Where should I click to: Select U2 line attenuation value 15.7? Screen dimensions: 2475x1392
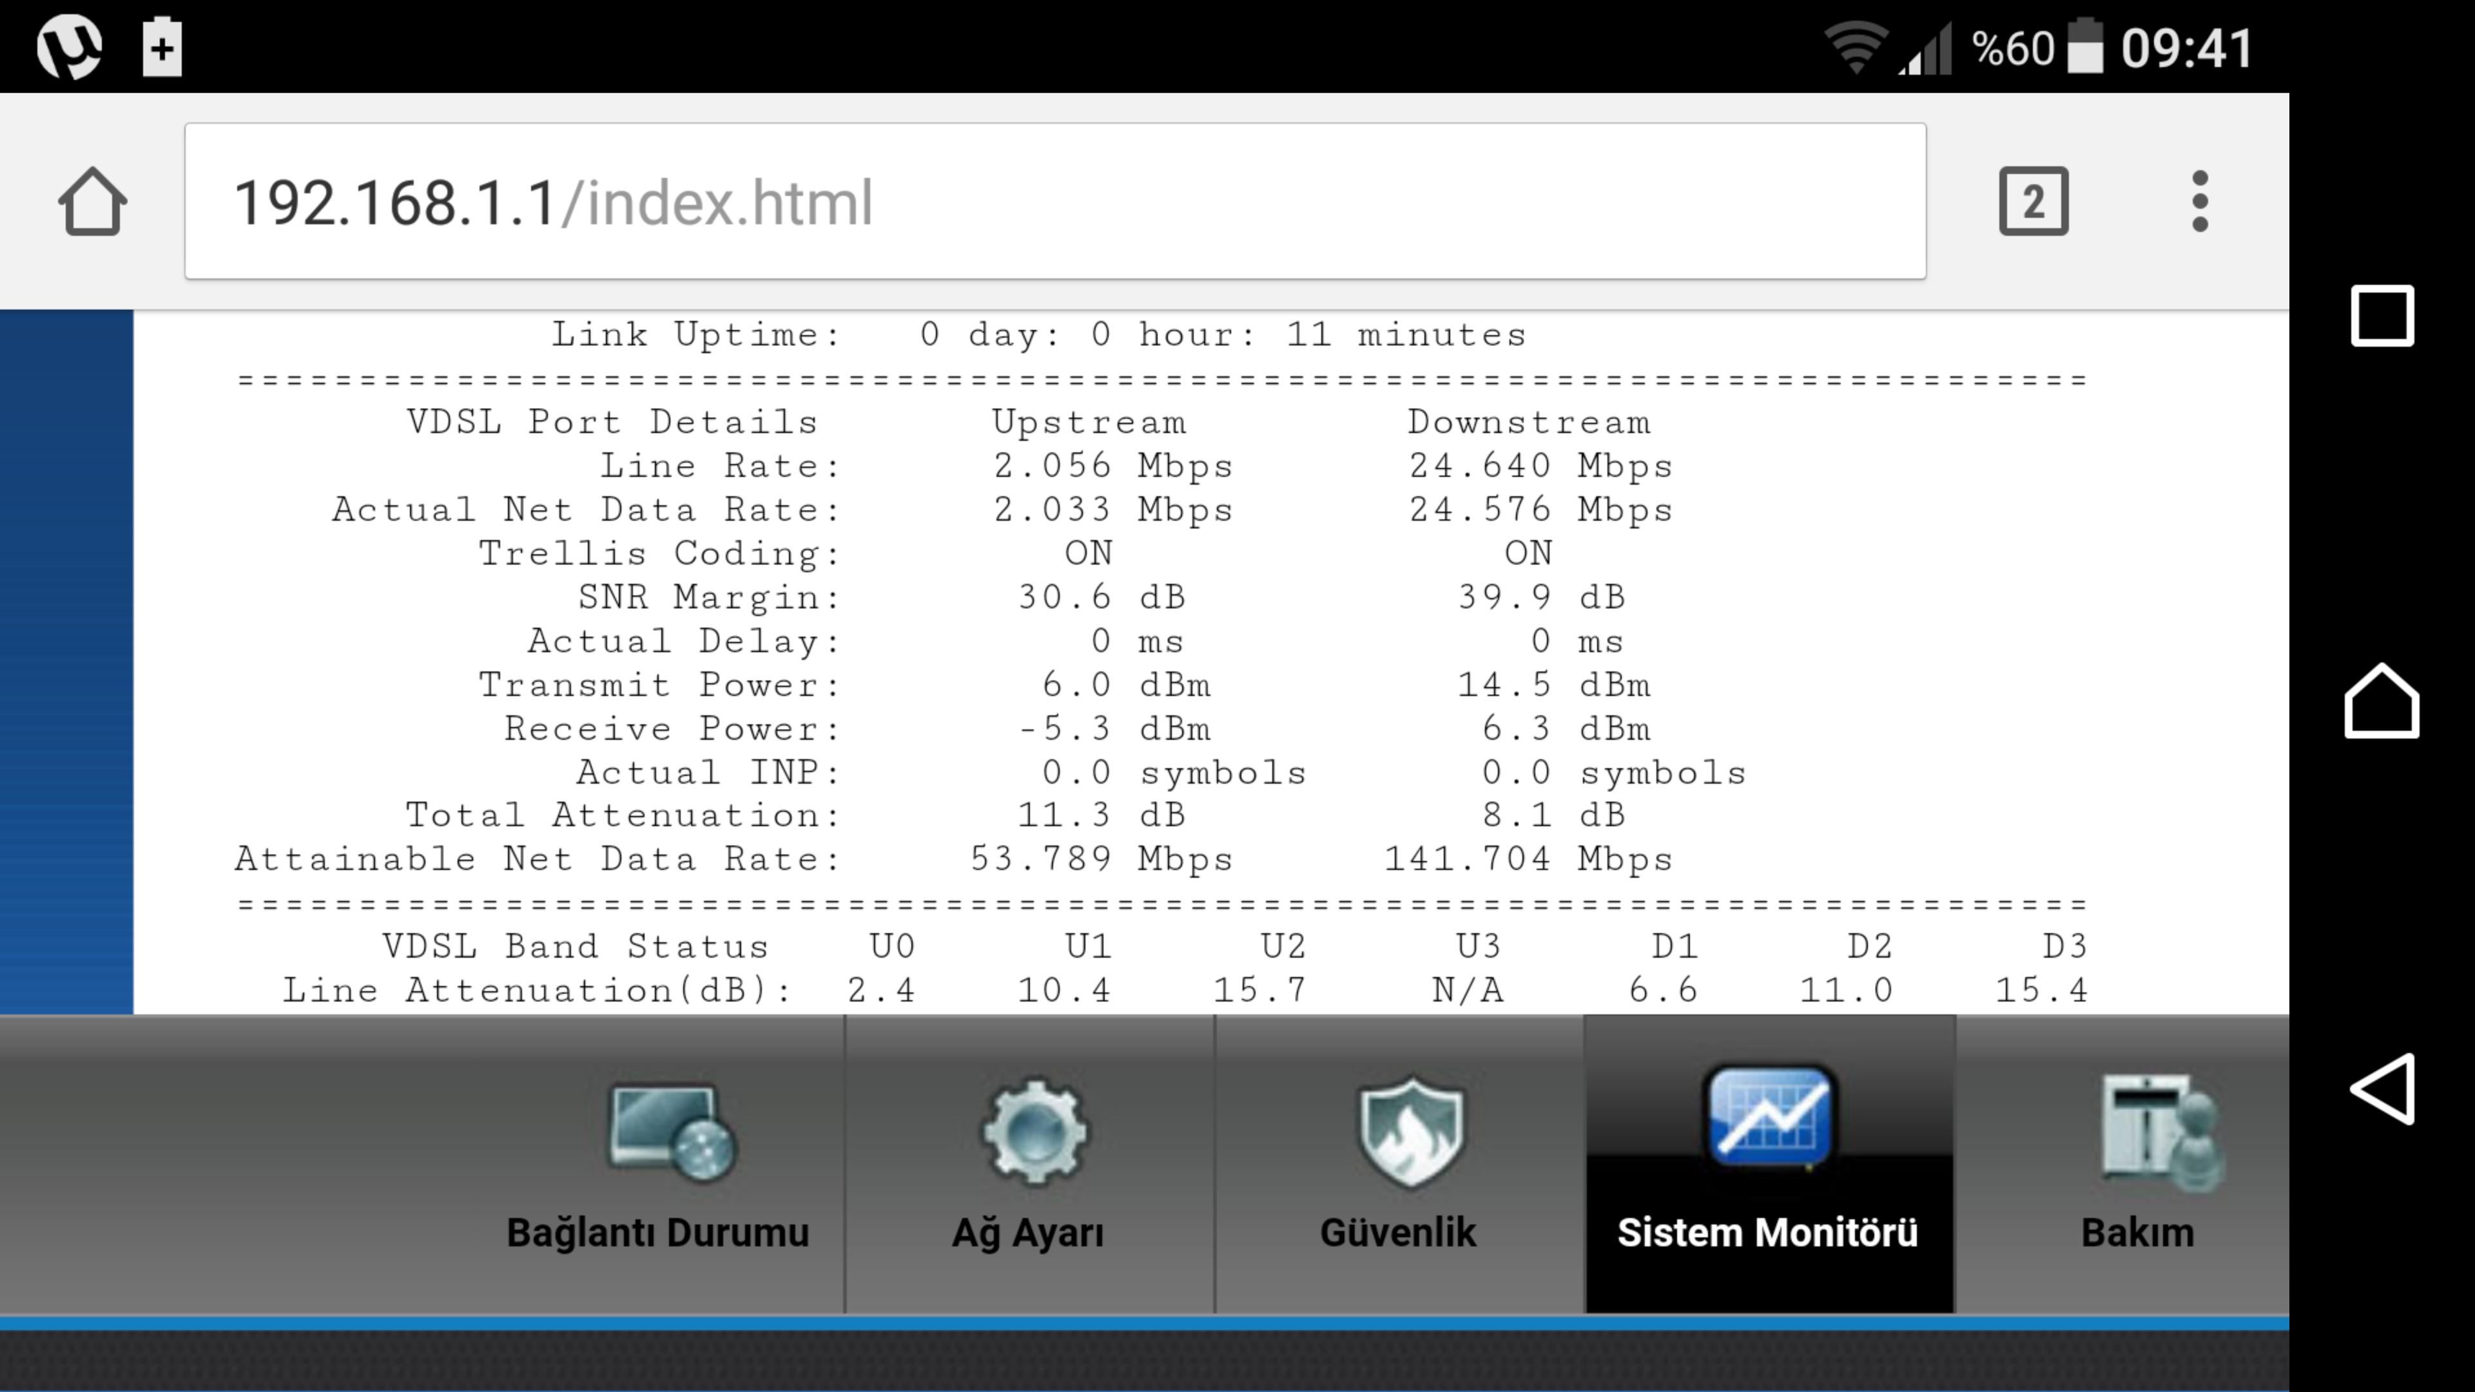coord(1259,991)
